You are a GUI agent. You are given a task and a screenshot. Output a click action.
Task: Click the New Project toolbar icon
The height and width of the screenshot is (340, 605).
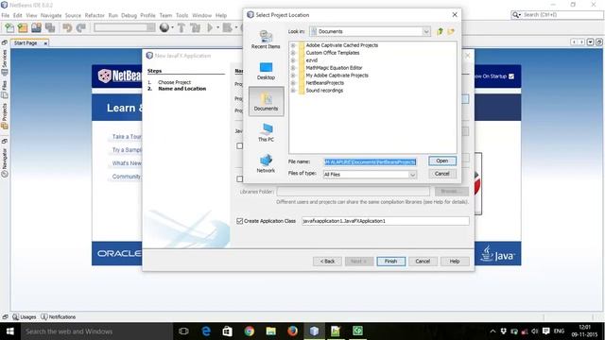click(x=23, y=27)
